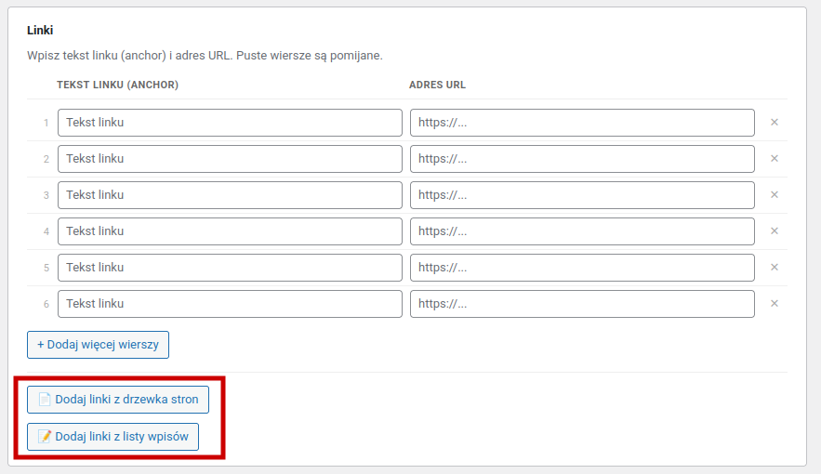Select the 'Tekst linku' input in row 2
This screenshot has width=821, height=474.
pos(230,159)
